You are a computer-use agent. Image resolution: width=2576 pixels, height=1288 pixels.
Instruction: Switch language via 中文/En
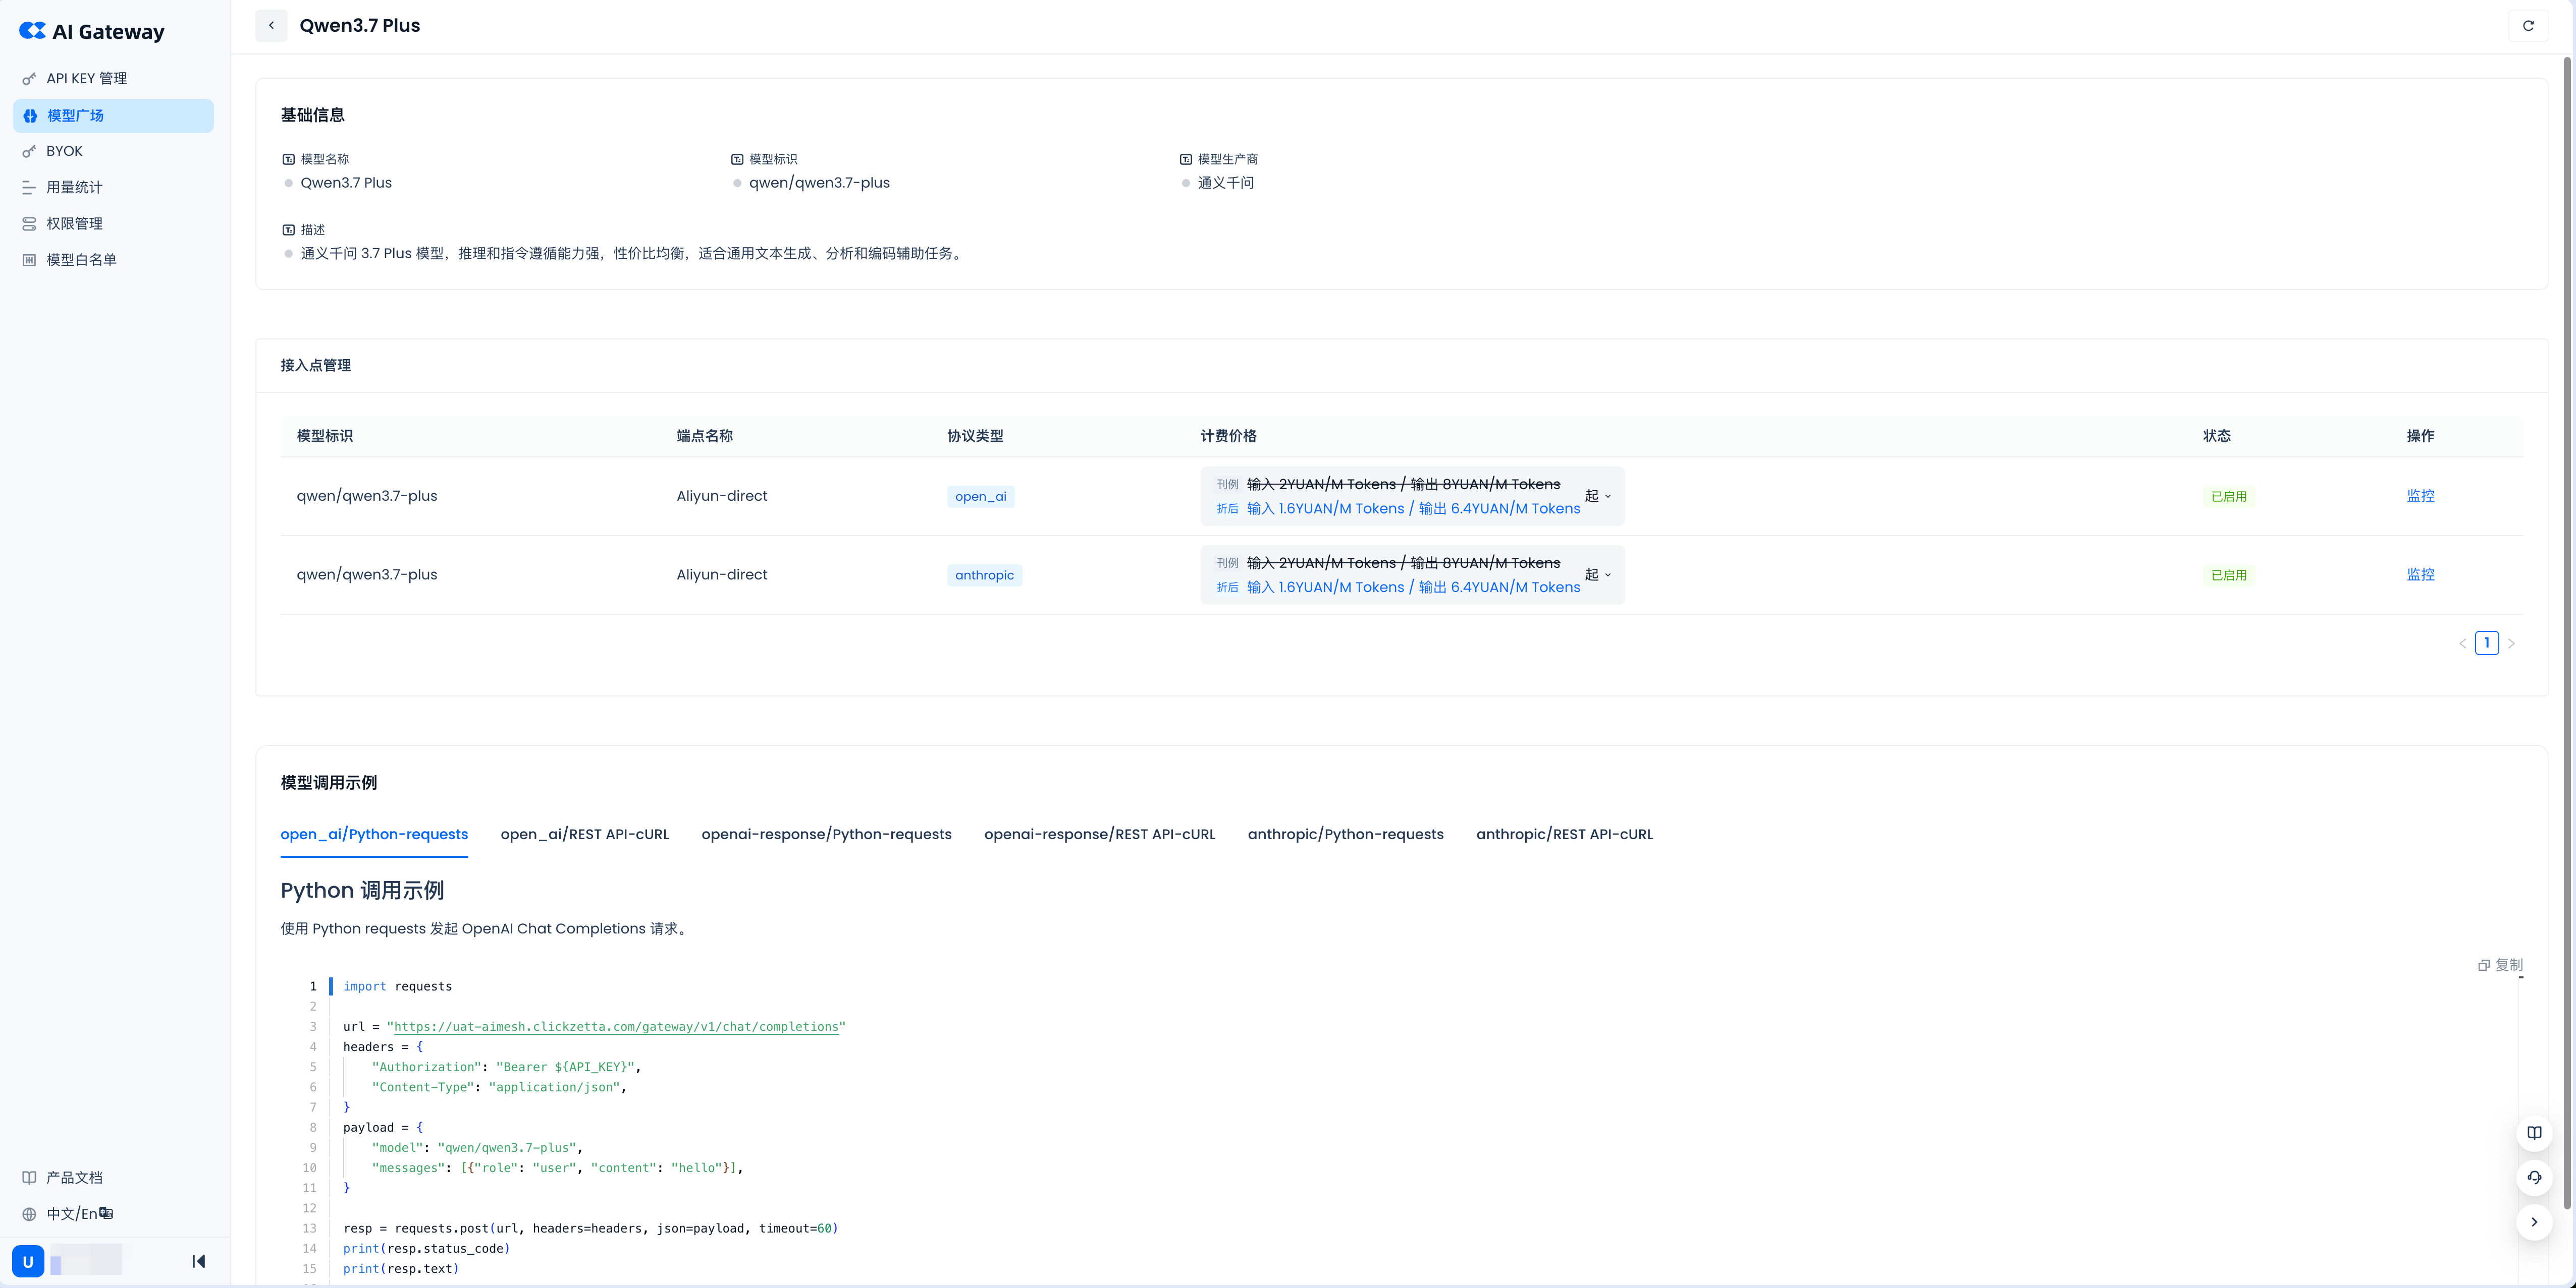[x=79, y=1213]
